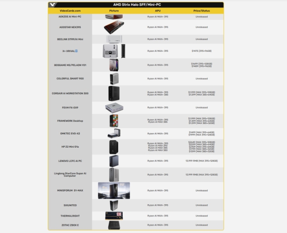Viewport: 287px width, 233px height.
Task: View the Zotac ZBOX E image
Action: point(114,225)
